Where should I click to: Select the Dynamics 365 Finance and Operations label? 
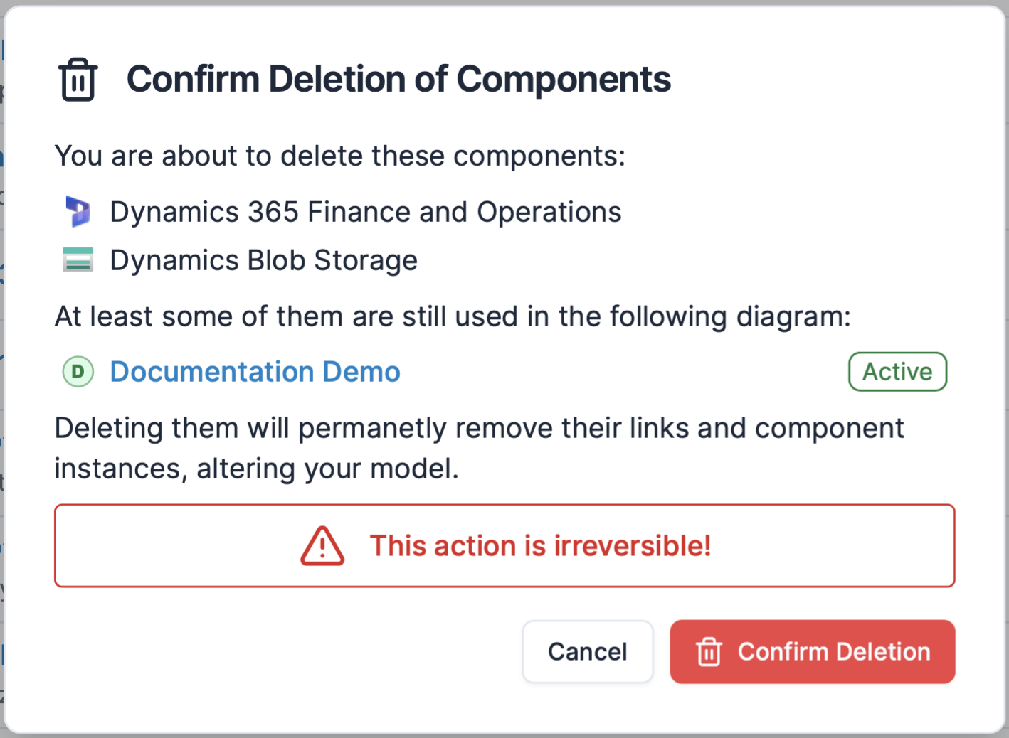365,211
